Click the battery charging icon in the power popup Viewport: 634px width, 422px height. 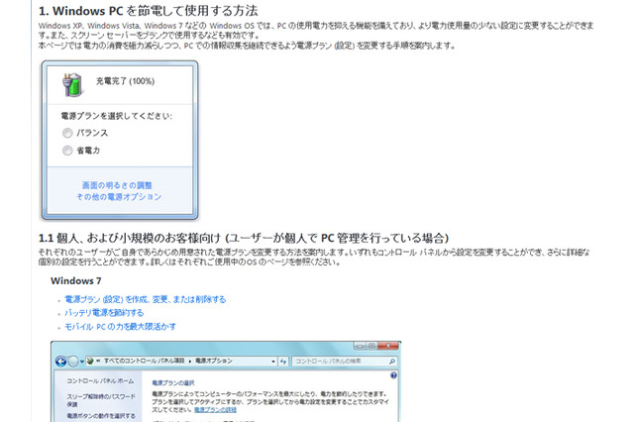point(72,84)
